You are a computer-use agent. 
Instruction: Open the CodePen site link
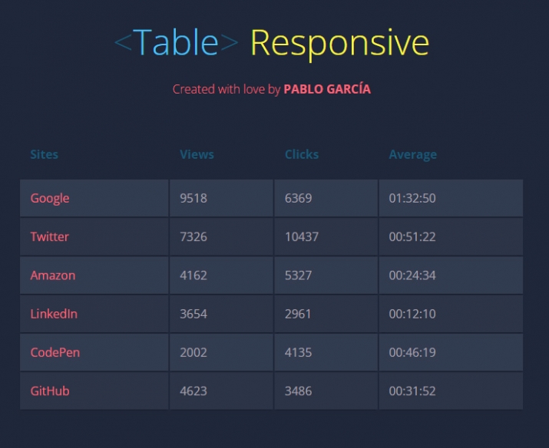[x=55, y=352]
